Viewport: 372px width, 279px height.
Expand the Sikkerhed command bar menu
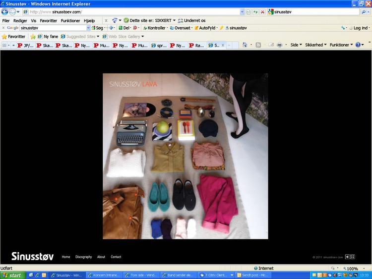click(316, 45)
